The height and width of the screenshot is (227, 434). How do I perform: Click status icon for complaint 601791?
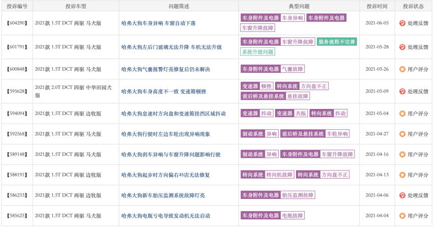point(402,47)
